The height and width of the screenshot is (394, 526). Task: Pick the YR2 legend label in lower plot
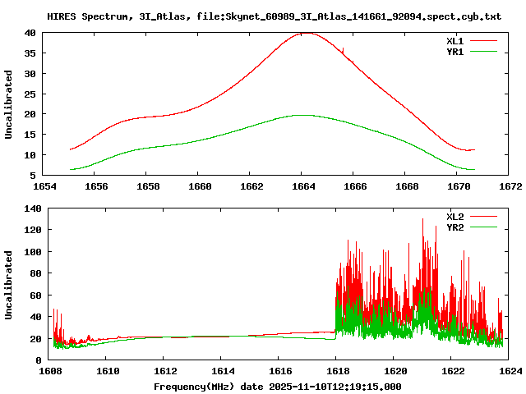tap(455, 227)
